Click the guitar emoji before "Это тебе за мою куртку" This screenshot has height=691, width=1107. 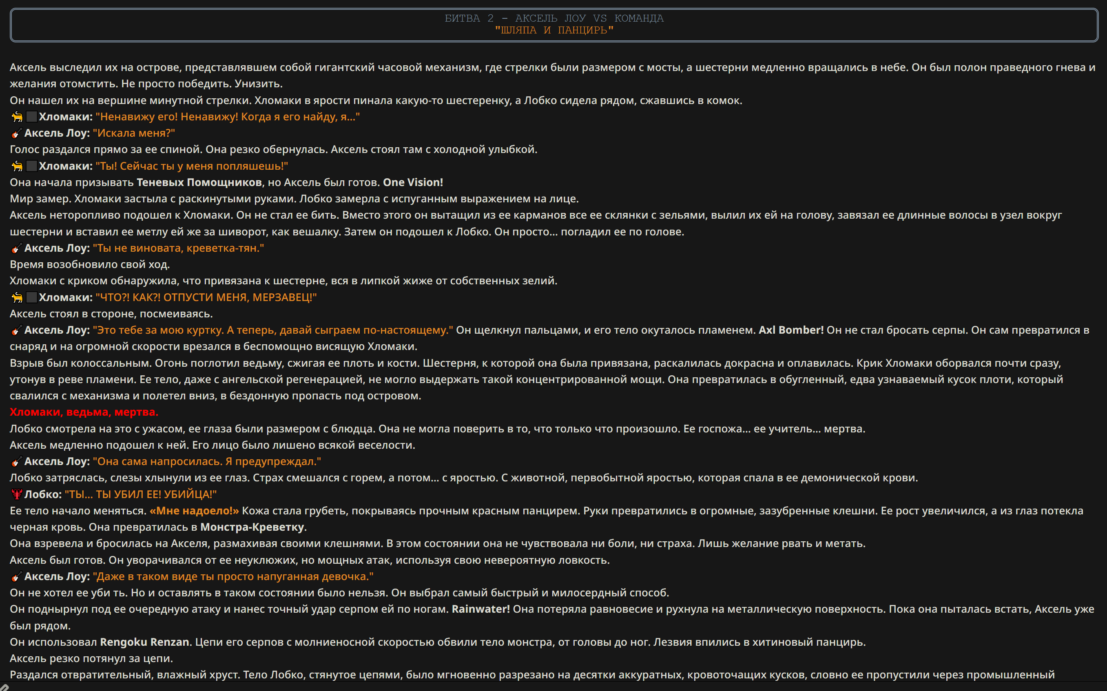click(16, 330)
